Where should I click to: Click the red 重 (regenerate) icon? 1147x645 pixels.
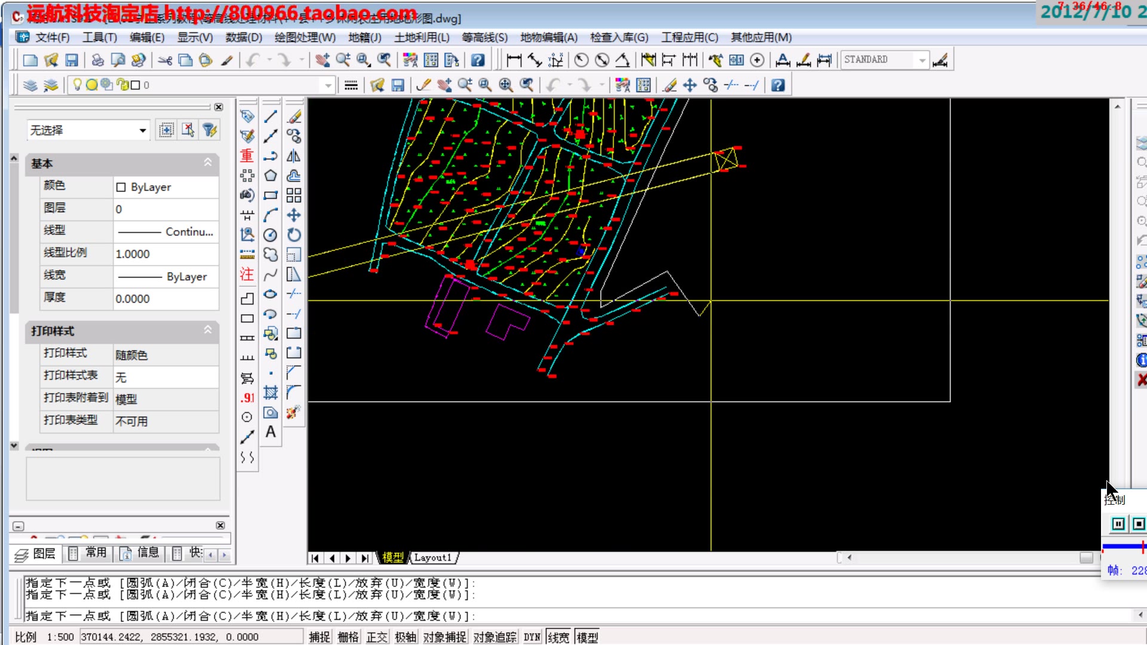pyautogui.click(x=247, y=156)
